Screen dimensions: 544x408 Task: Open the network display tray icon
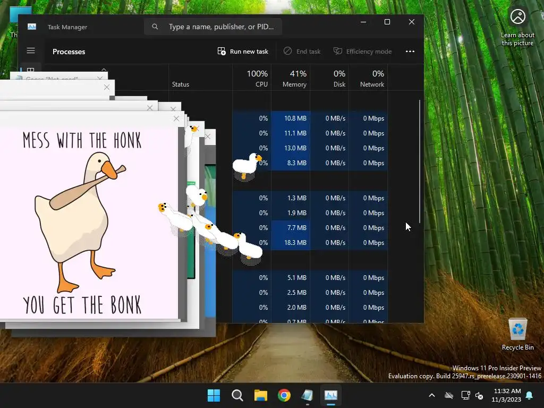tap(465, 395)
